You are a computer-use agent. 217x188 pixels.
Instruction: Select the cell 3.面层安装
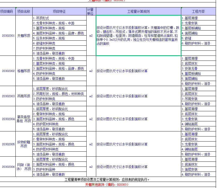[x=198, y=169]
